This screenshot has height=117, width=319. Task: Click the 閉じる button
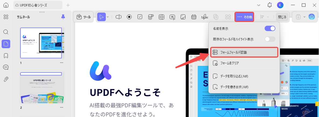click(x=282, y=17)
